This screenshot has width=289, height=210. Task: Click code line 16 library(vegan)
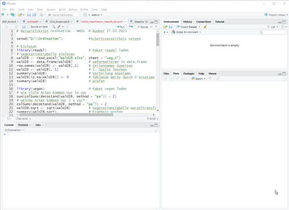point(30,89)
